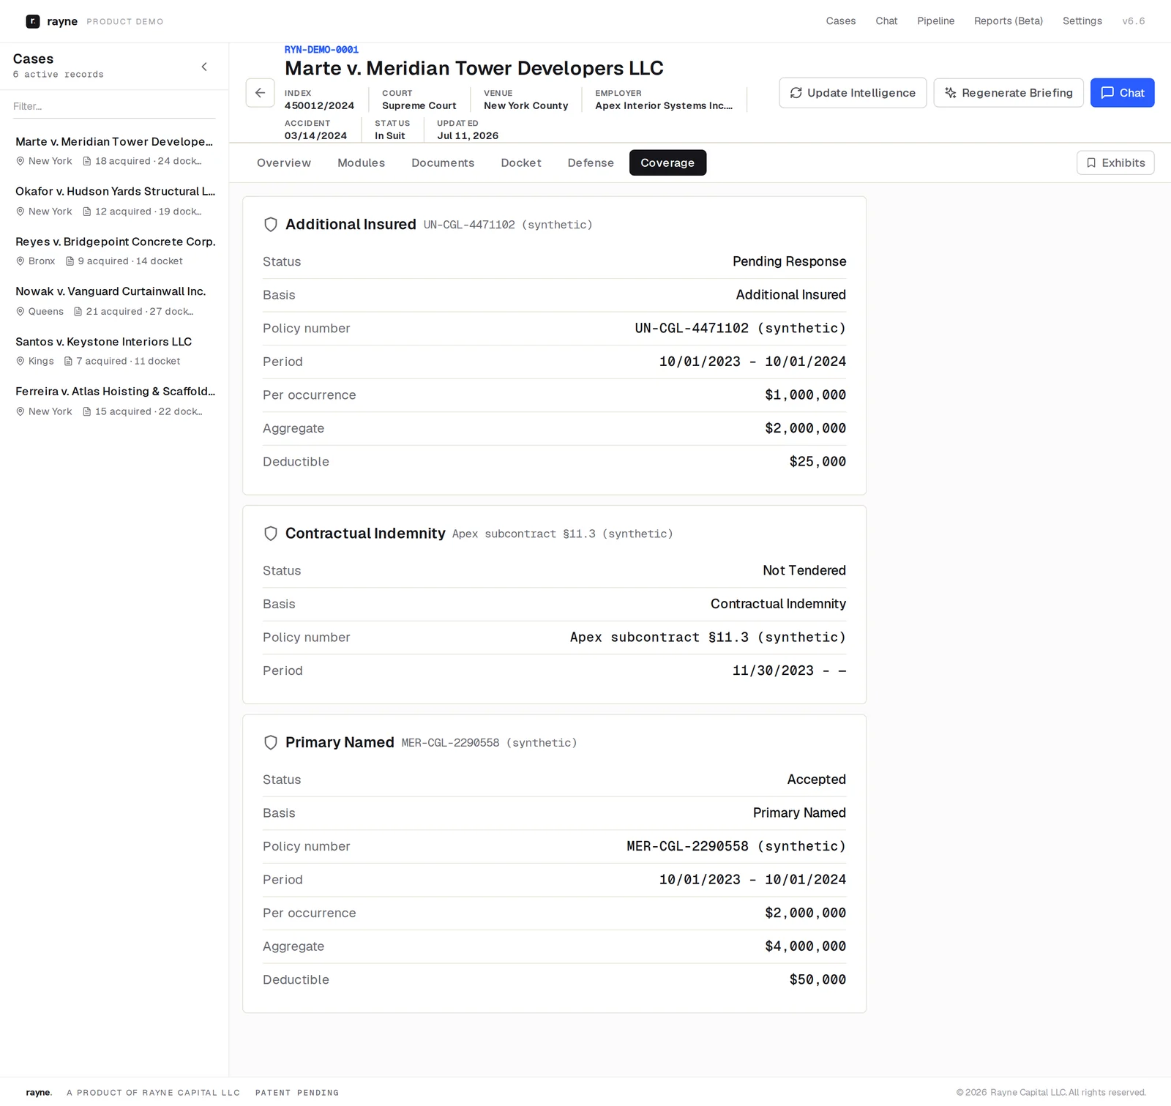Click the Not Tendered status value
The height and width of the screenshot is (1106, 1171).
pyautogui.click(x=804, y=570)
